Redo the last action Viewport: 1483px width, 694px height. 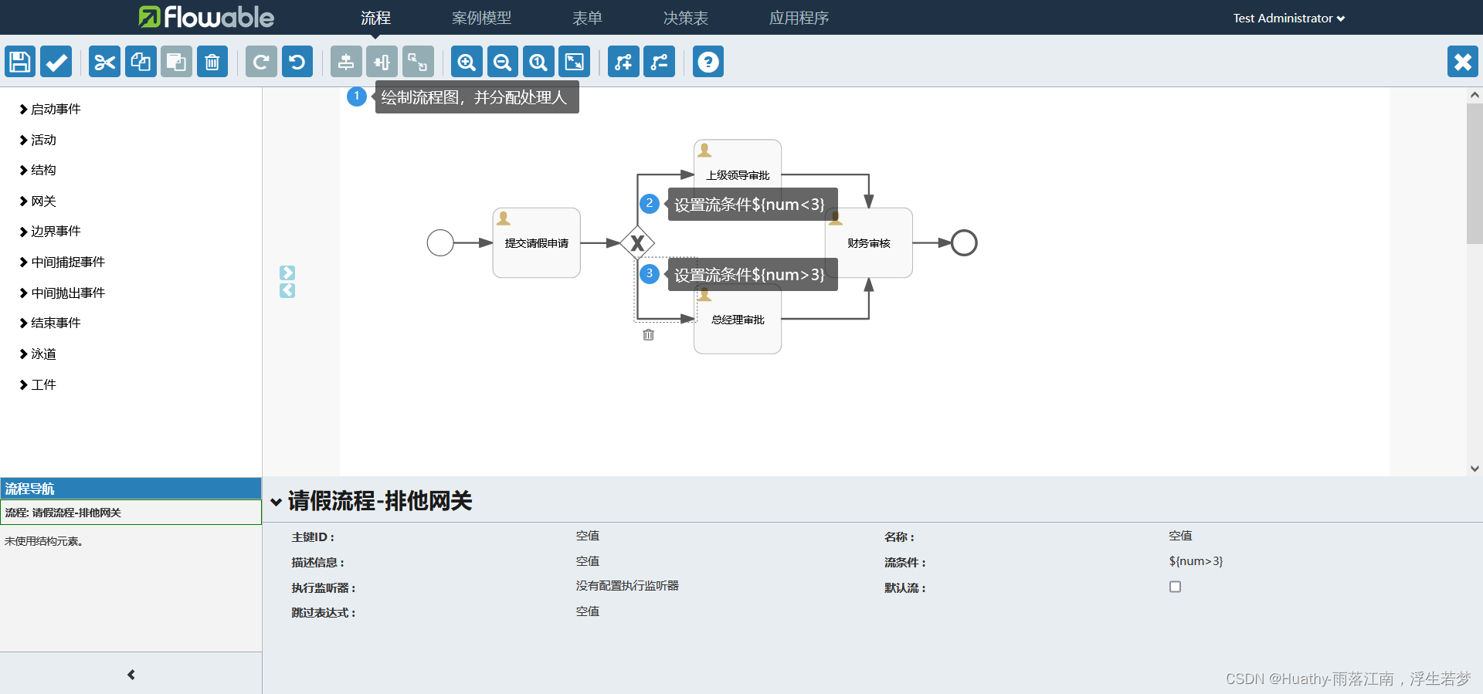pos(261,62)
